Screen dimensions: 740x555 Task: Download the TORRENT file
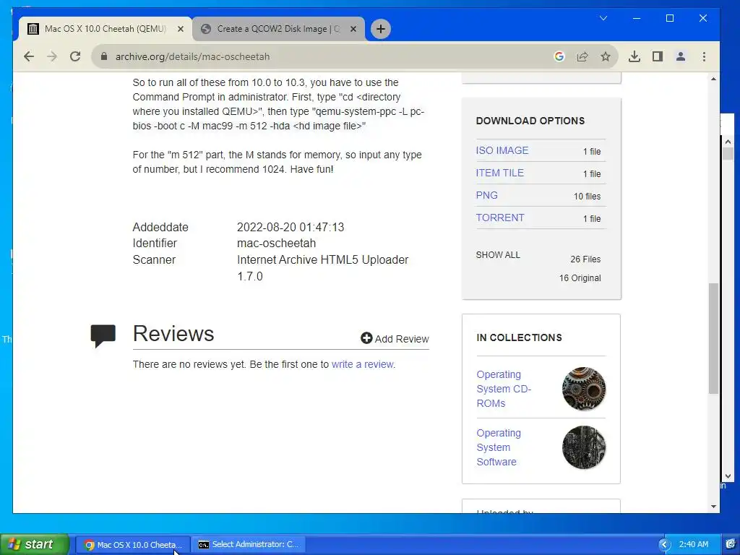tap(500, 218)
